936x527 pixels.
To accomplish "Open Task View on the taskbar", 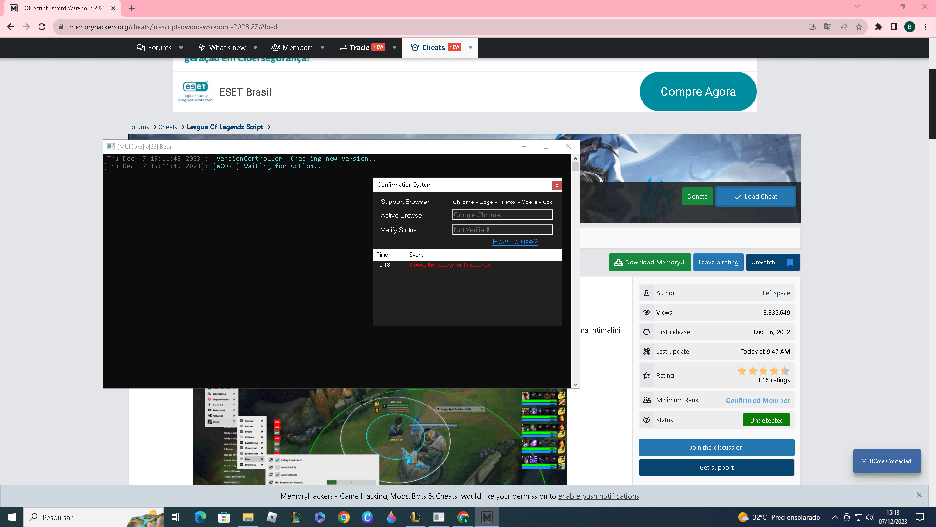I will pyautogui.click(x=175, y=517).
